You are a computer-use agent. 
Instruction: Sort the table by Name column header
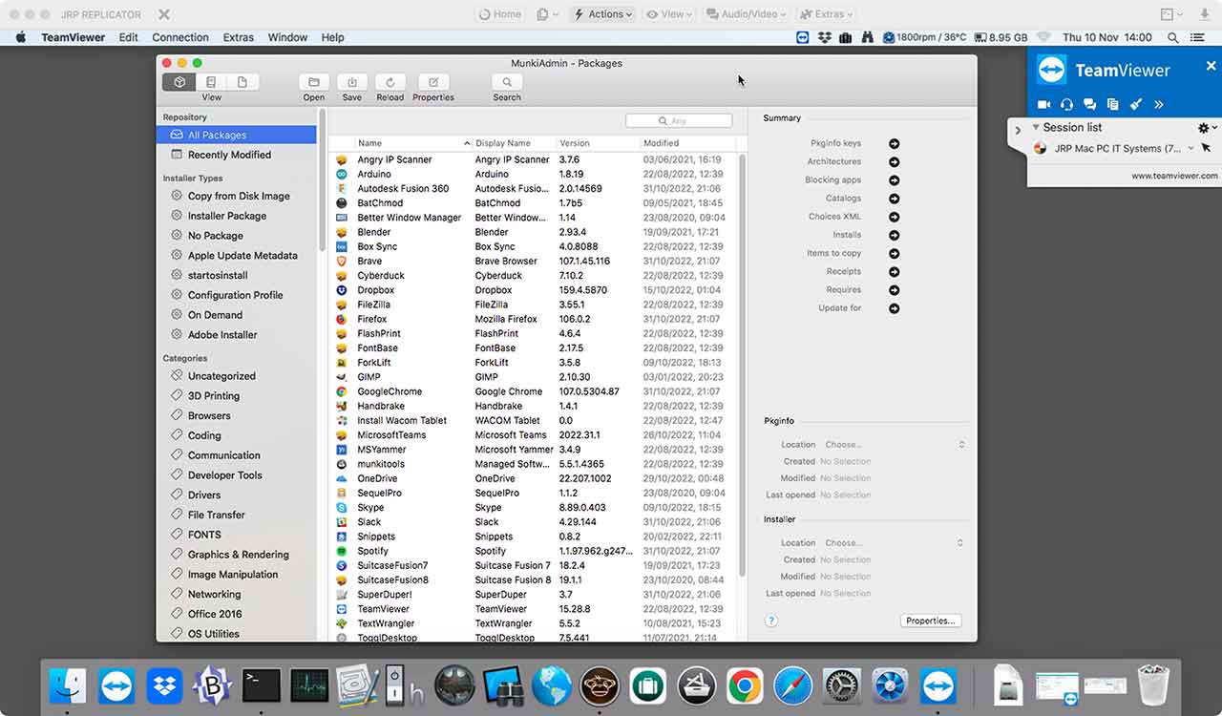tap(412, 143)
